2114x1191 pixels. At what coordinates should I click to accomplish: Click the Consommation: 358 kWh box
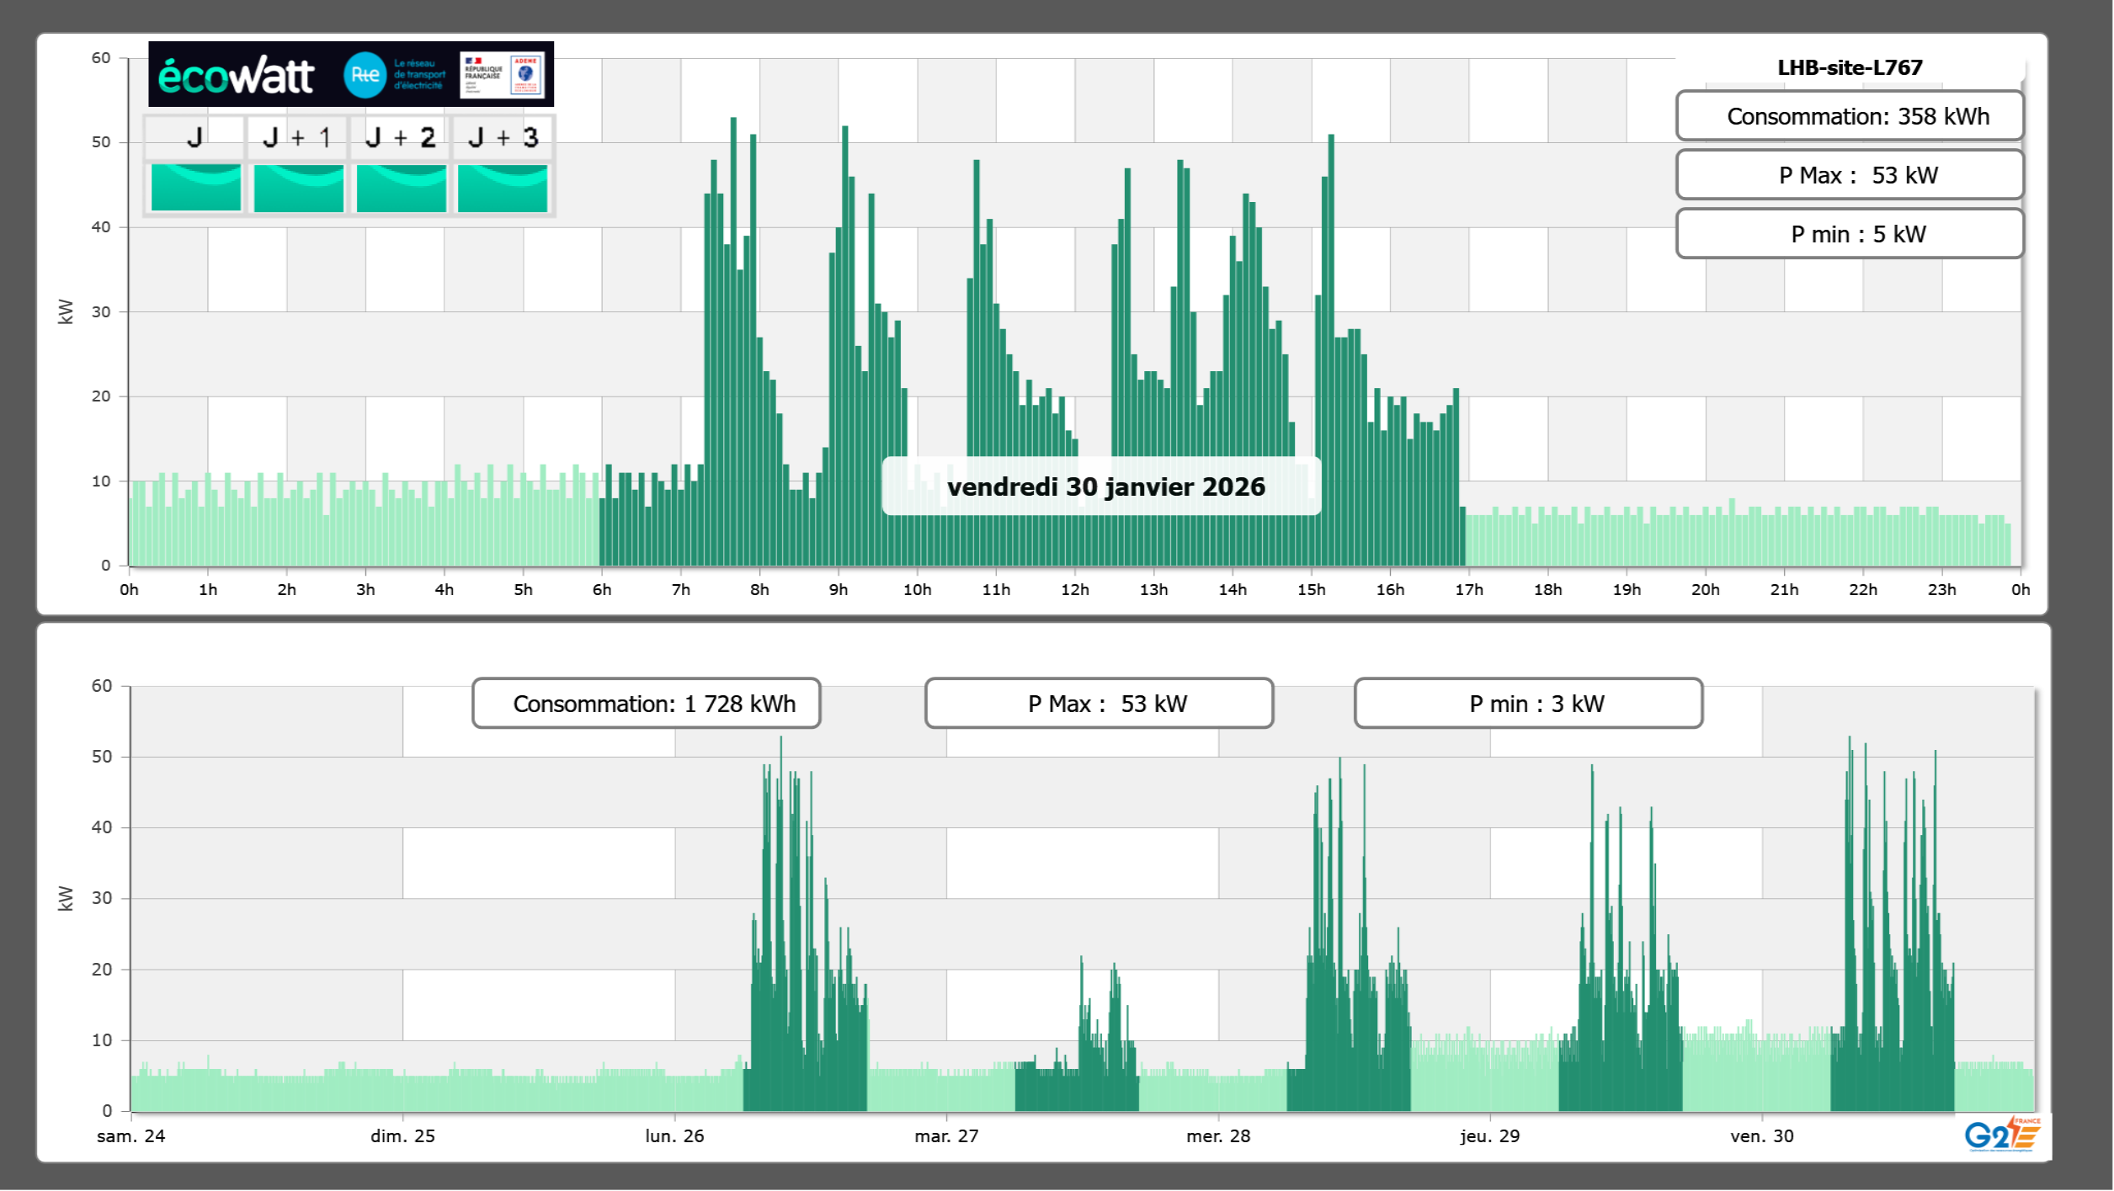coord(1849,116)
